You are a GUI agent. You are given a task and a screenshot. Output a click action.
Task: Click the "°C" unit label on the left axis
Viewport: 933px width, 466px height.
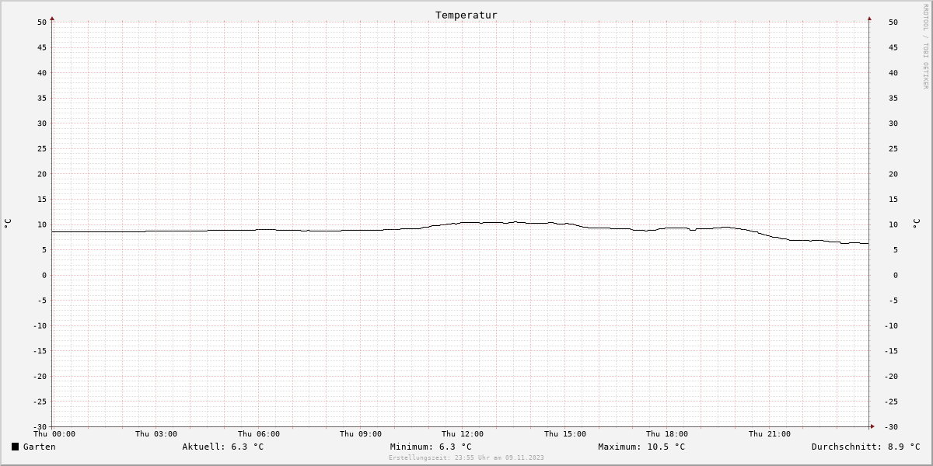pos(8,224)
